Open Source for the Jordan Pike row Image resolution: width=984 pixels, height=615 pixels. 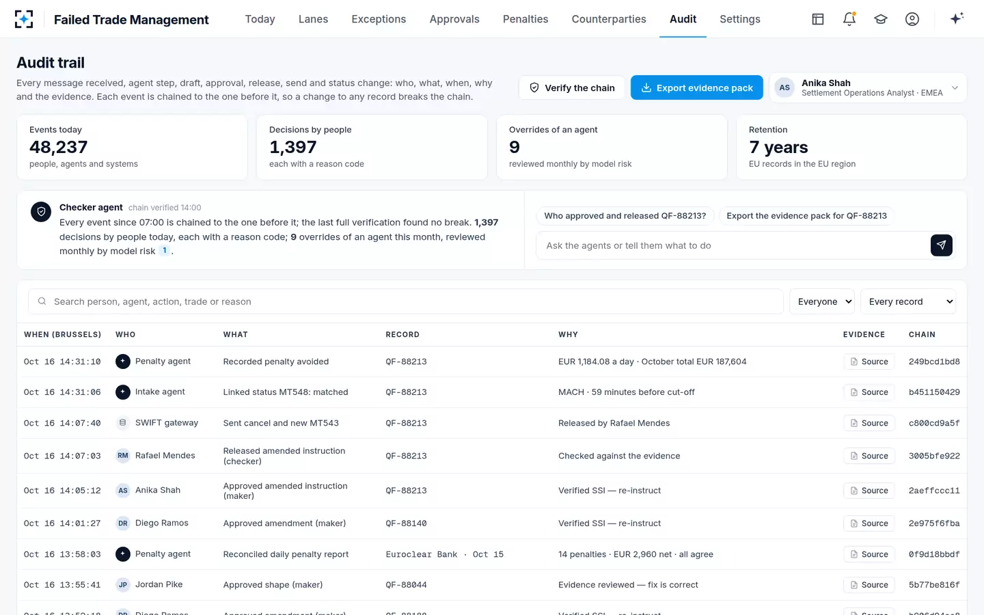point(869,585)
